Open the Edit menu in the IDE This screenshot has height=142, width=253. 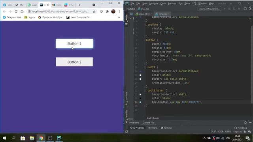coord(138,4)
